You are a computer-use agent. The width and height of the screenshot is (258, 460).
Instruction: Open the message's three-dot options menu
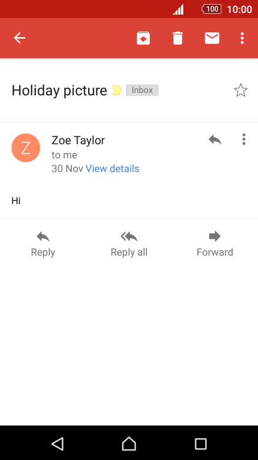coord(244,139)
